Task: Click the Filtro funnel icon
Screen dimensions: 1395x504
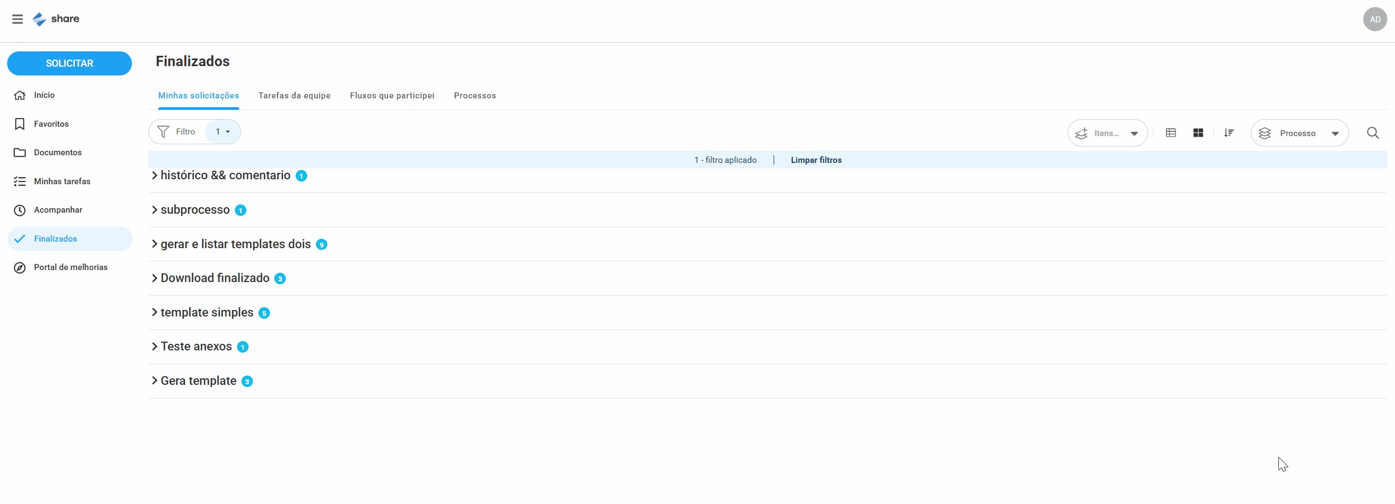Action: [x=163, y=132]
